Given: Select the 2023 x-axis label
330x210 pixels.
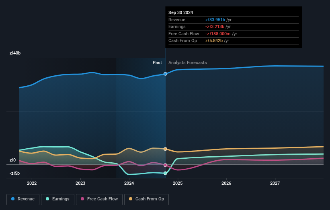Looking at the screenshot, I should pyautogui.click(x=80, y=184).
